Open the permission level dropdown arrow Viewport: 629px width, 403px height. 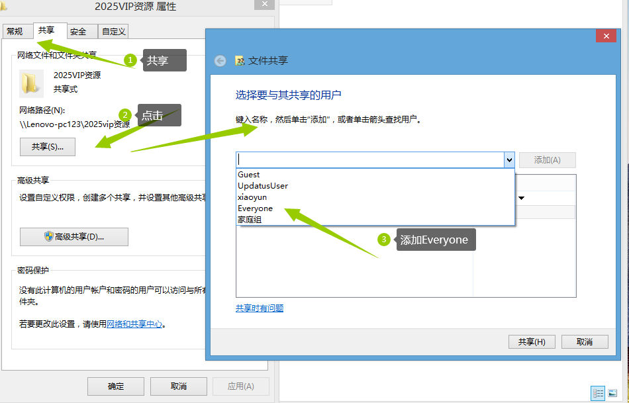[x=522, y=198]
